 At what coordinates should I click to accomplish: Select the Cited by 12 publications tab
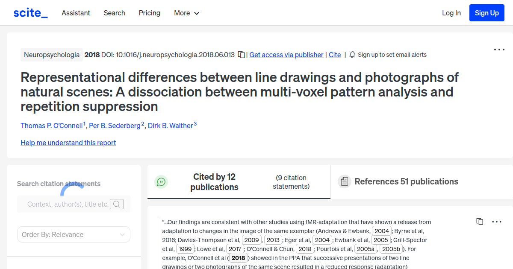pos(214,181)
